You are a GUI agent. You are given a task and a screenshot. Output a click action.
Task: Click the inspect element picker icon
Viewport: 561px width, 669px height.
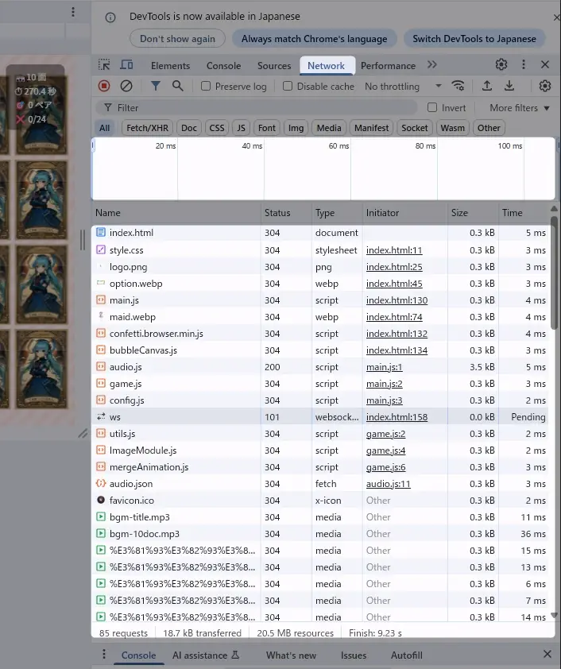click(104, 65)
